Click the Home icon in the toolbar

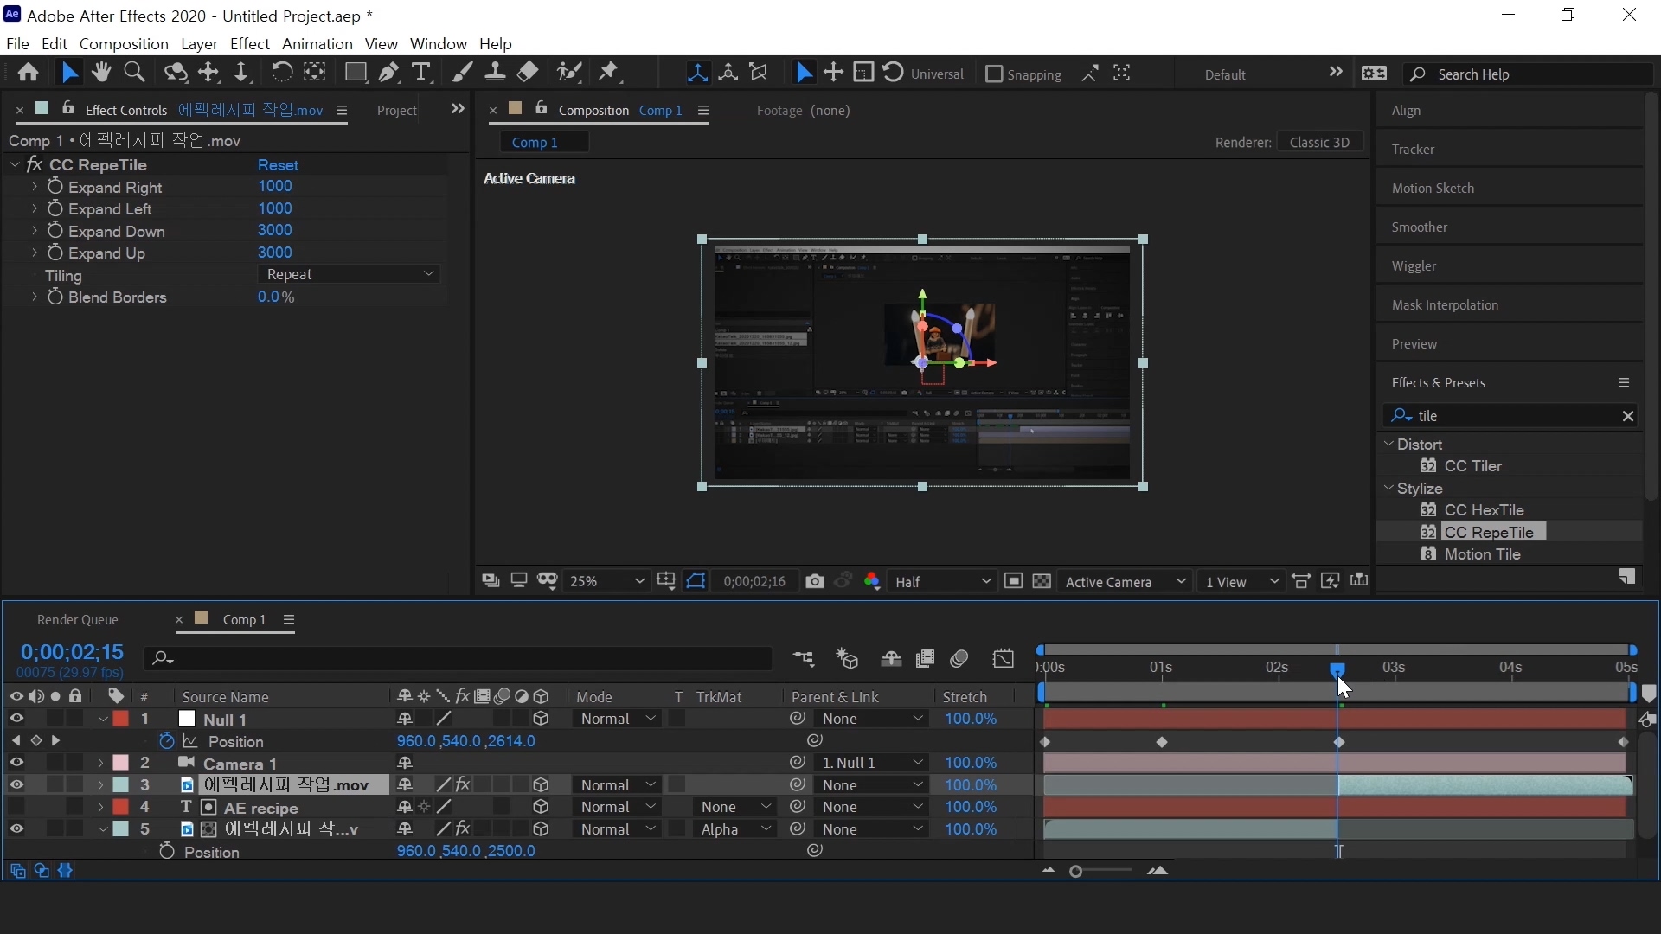point(28,73)
